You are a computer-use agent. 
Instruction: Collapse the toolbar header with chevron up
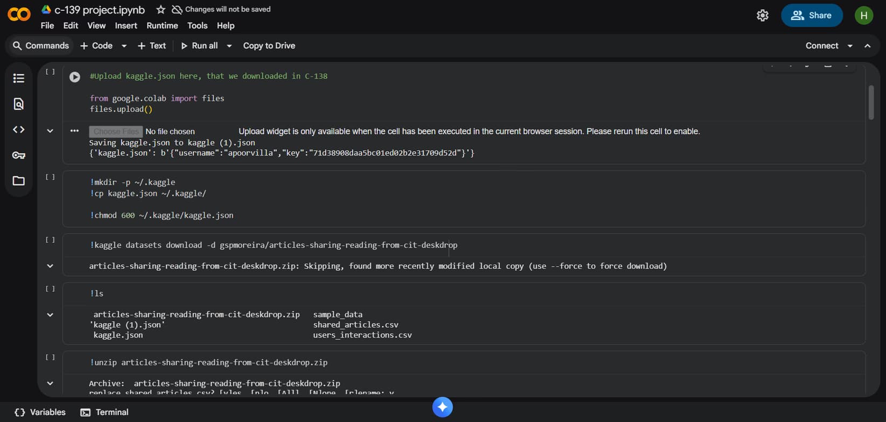pos(867,46)
